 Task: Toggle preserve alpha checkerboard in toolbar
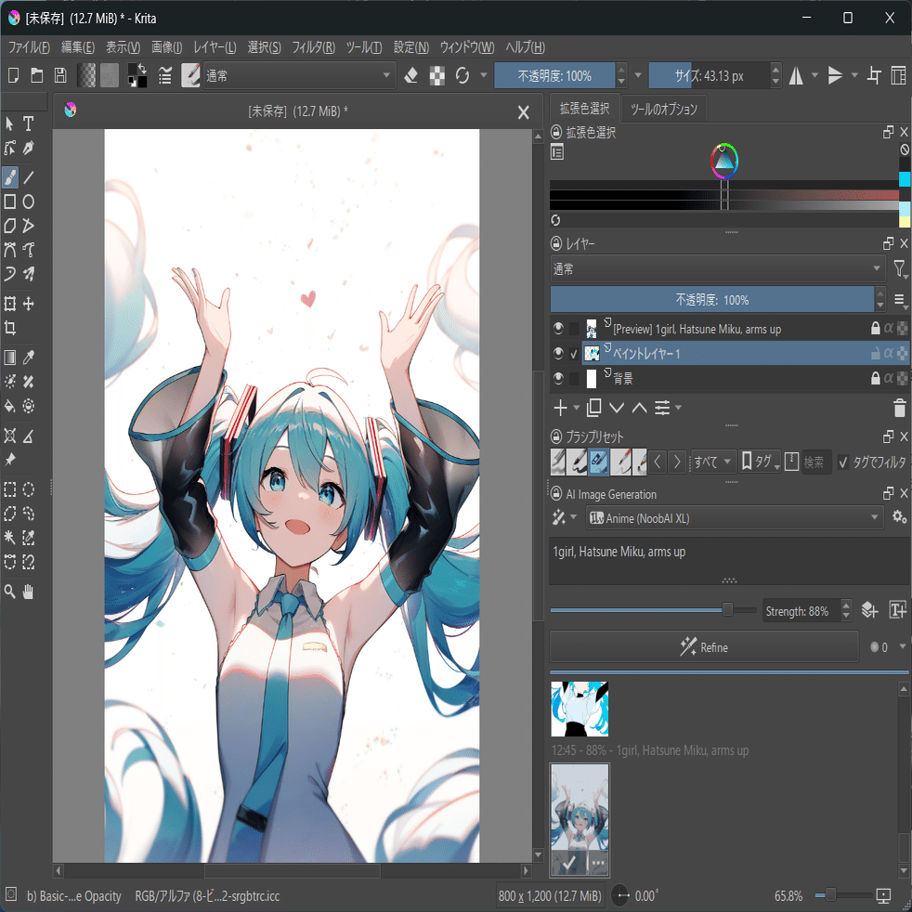(436, 75)
